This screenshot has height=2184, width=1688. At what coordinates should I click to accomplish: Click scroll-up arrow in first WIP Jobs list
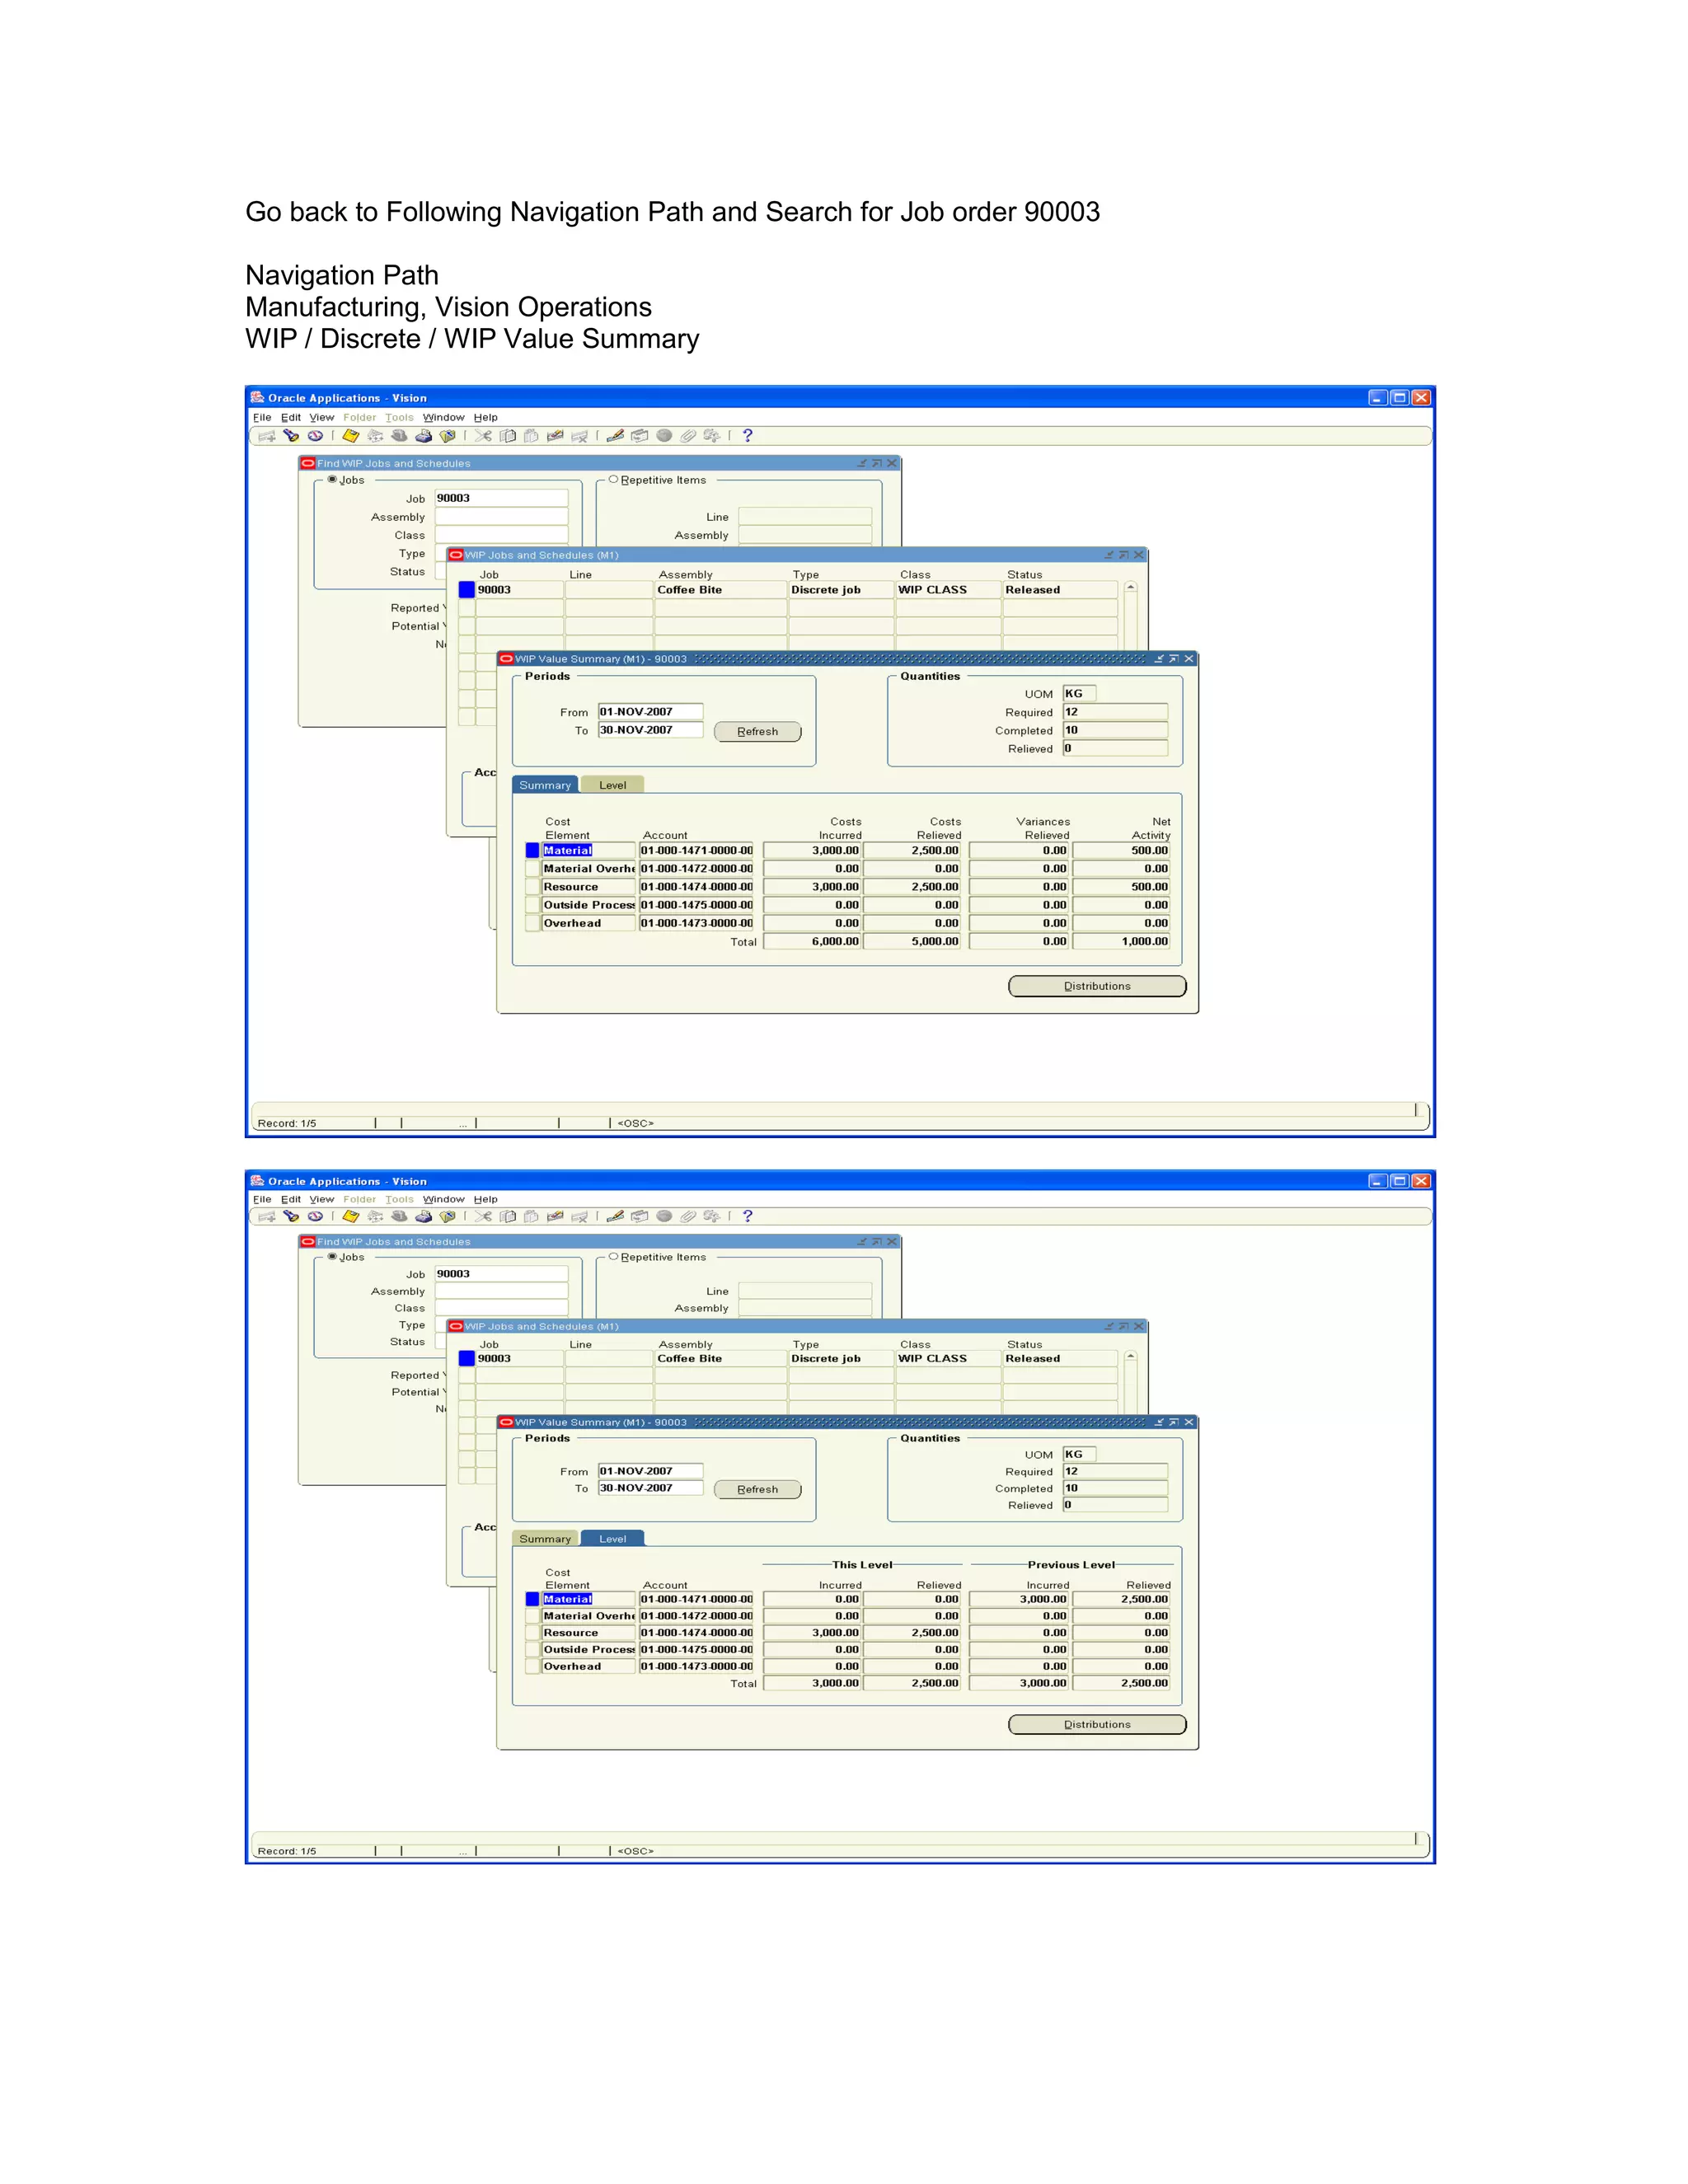click(x=1131, y=588)
